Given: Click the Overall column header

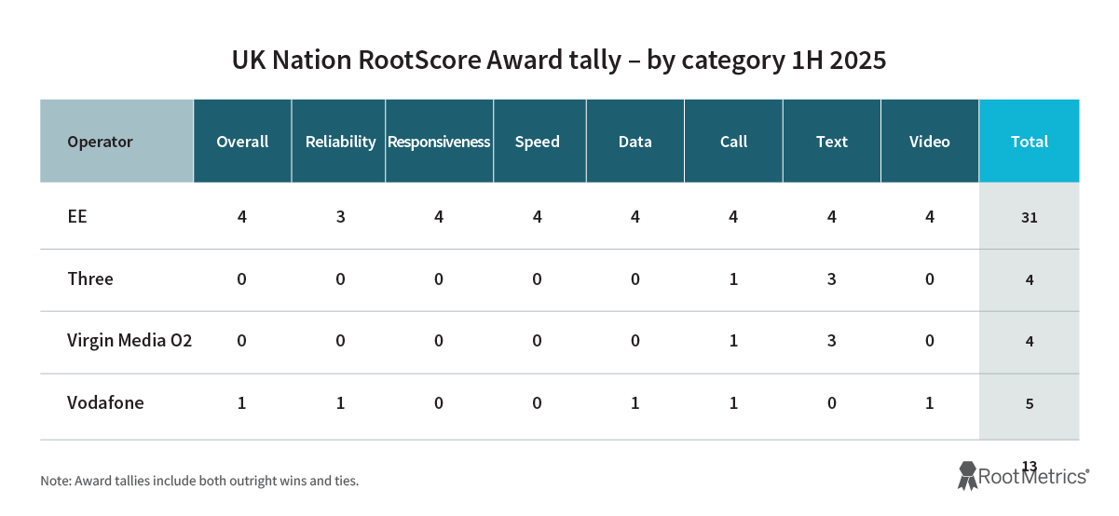Looking at the screenshot, I should (242, 142).
